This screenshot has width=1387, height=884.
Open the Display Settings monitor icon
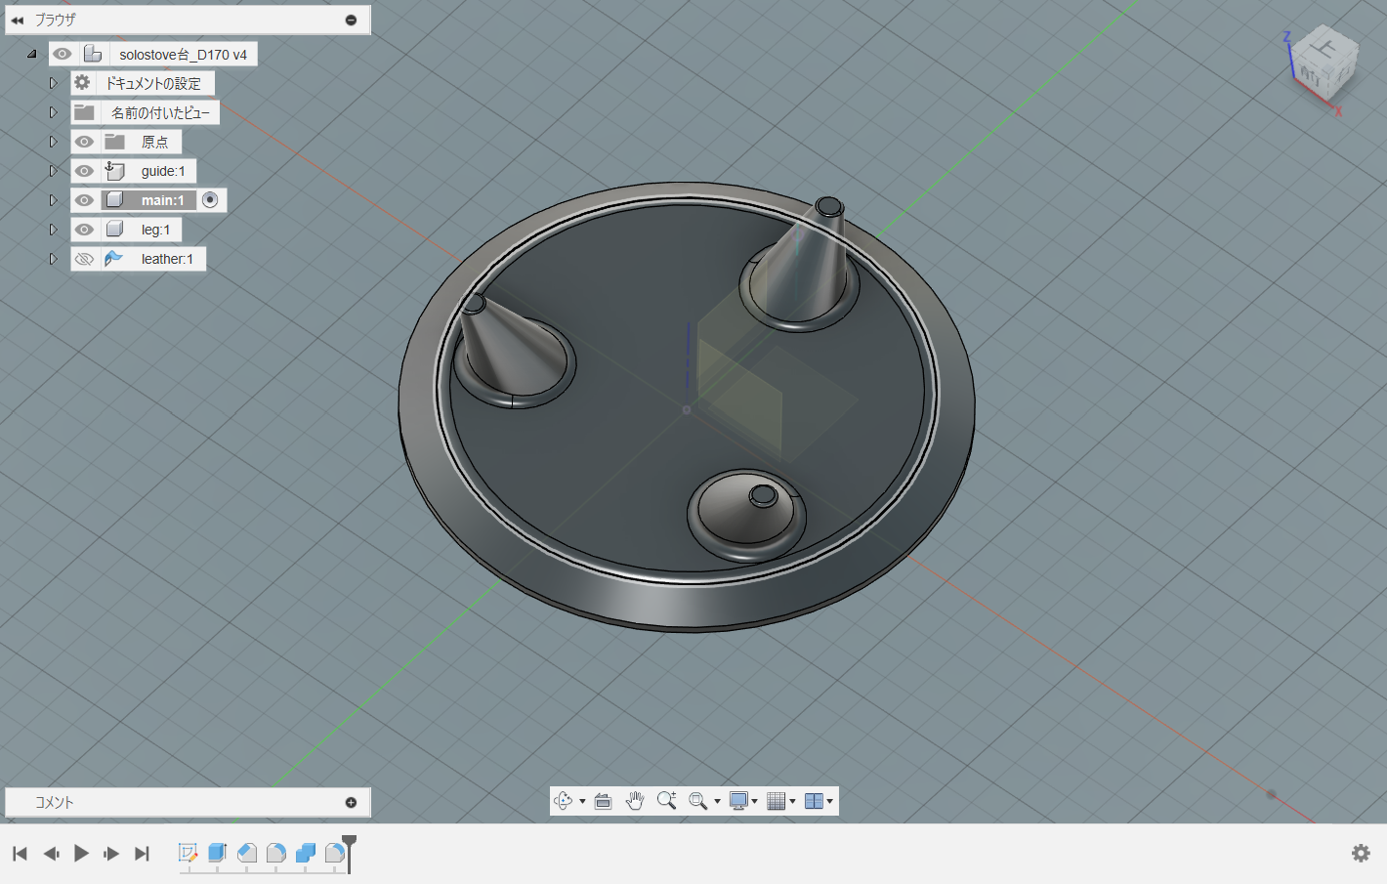(x=739, y=801)
